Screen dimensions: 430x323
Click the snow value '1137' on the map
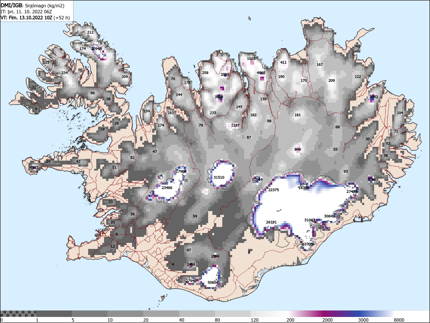[235, 125]
